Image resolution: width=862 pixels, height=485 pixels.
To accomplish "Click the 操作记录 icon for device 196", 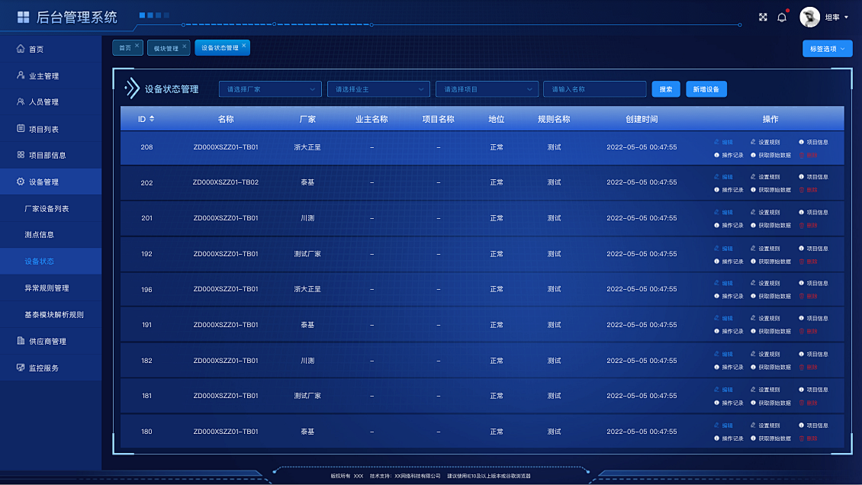I will [x=717, y=297].
